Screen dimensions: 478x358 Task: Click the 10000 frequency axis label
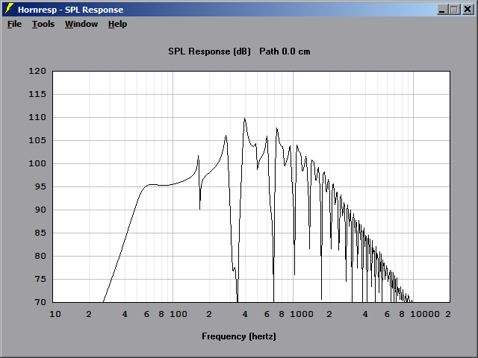click(425, 314)
